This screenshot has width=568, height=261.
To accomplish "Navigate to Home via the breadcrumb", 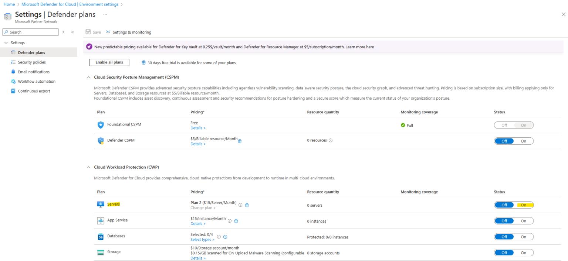I will pos(9,4).
